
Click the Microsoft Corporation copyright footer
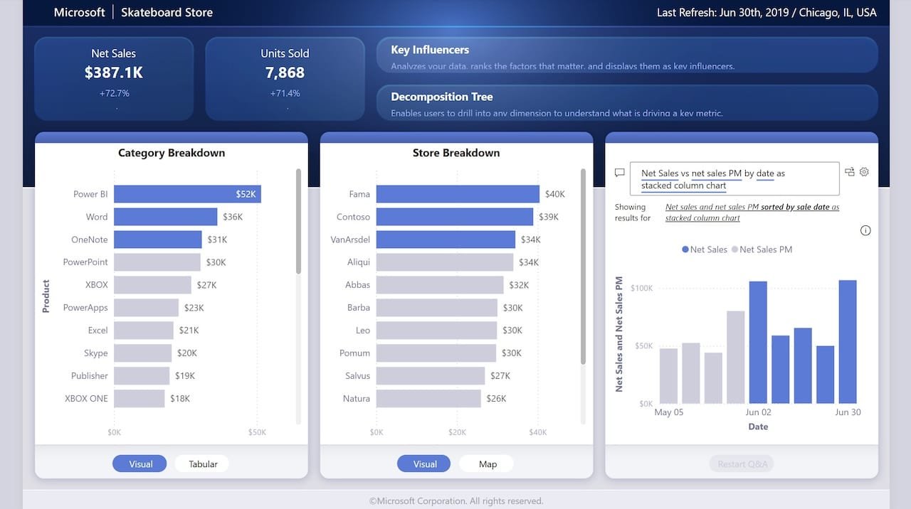pyautogui.click(x=456, y=500)
